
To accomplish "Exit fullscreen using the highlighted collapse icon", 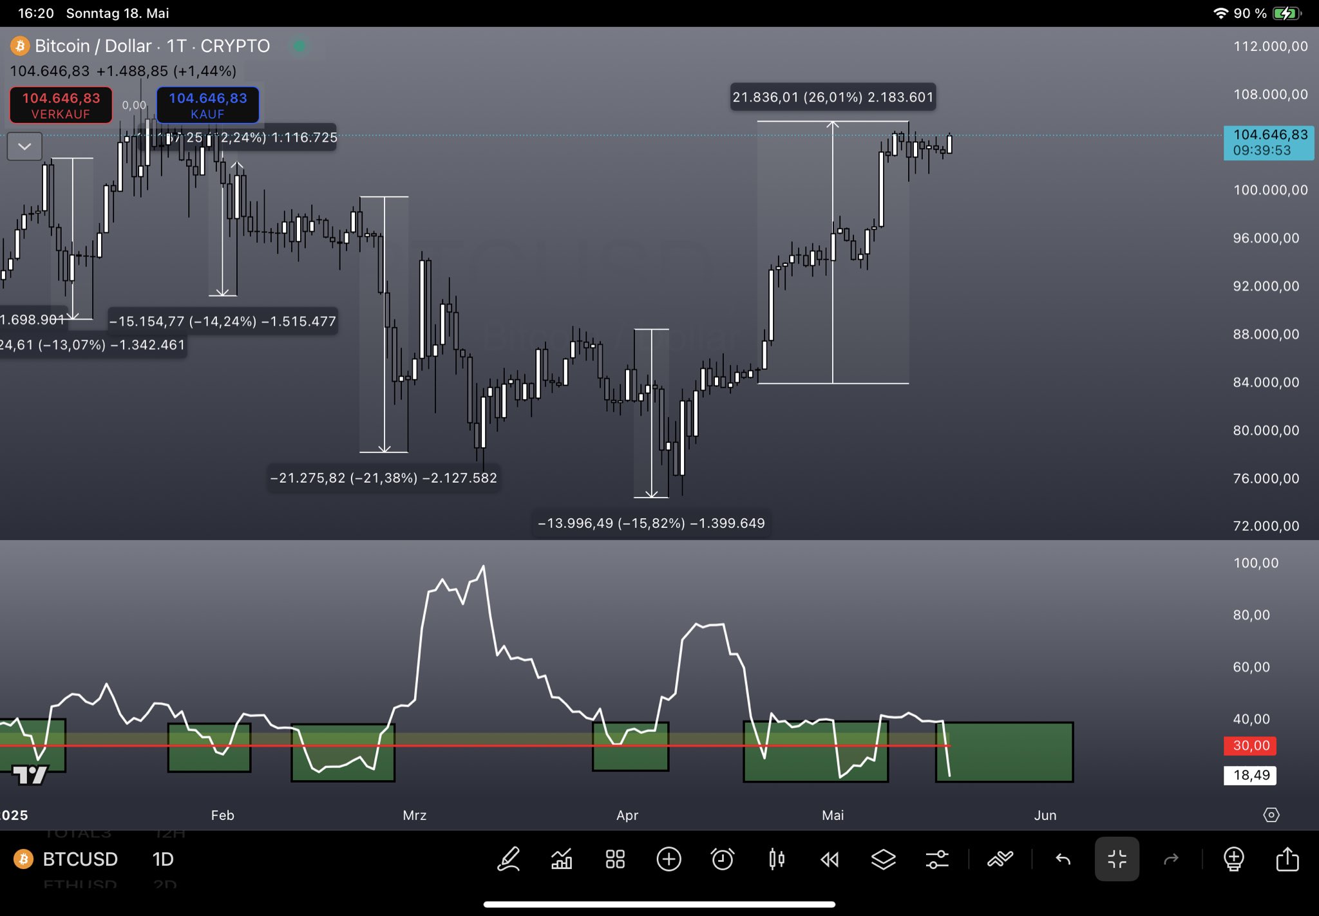I will (1117, 859).
